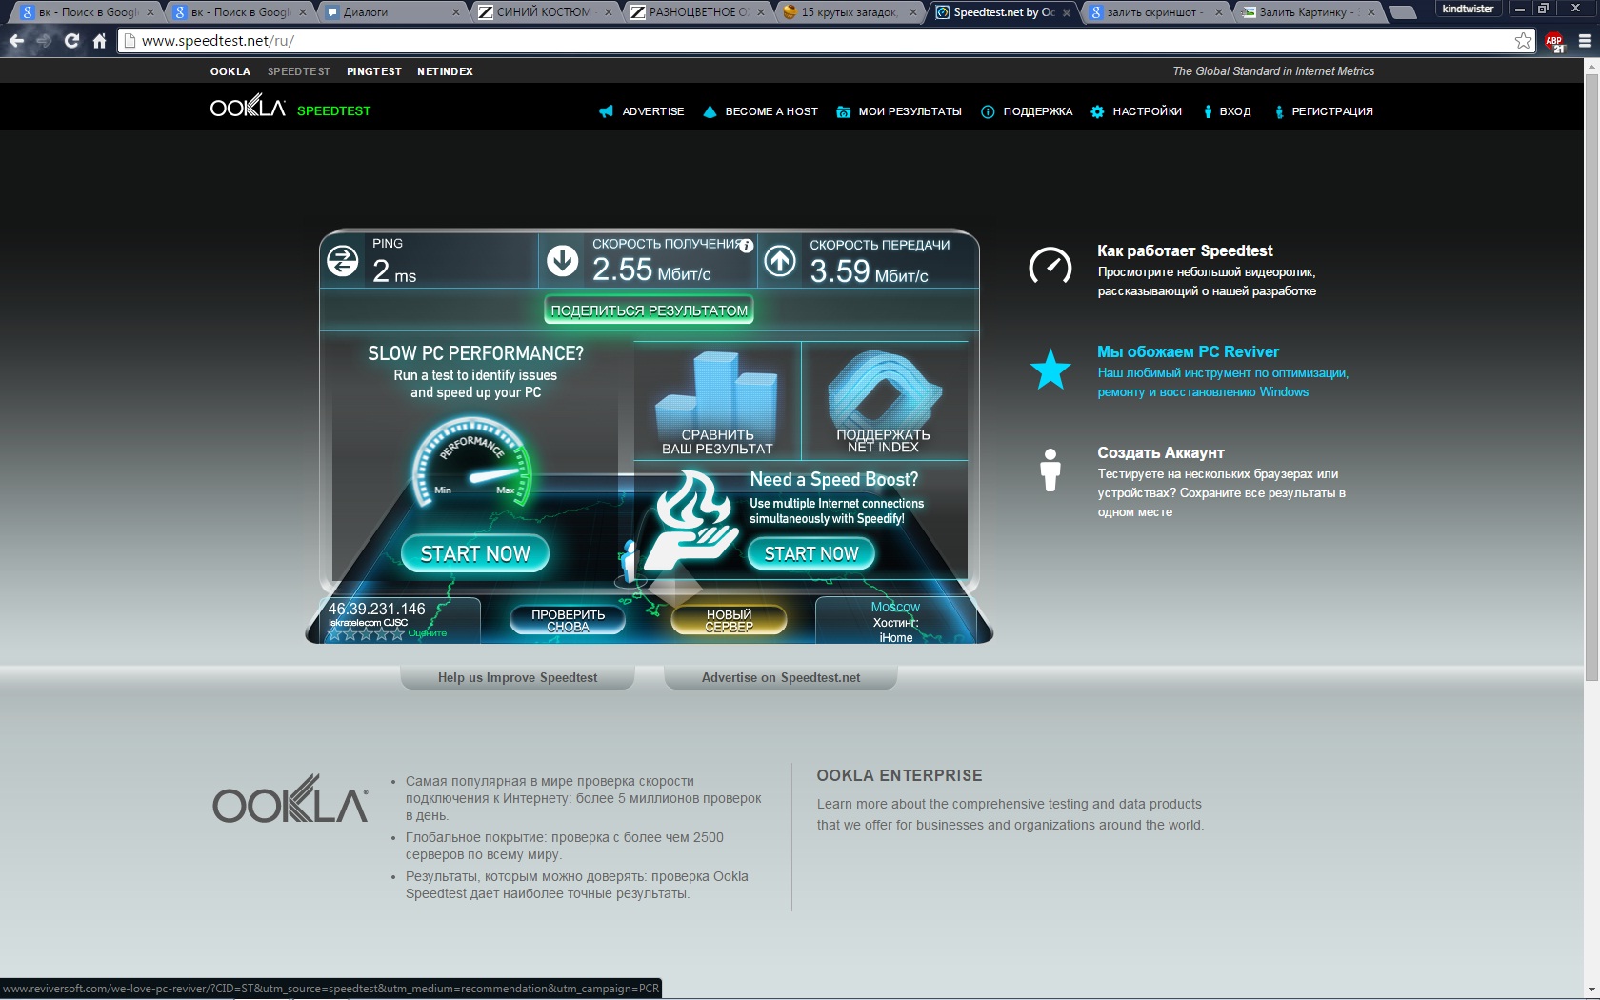Click the Поделиться результатом button
The image size is (1600, 1000).
(x=649, y=310)
